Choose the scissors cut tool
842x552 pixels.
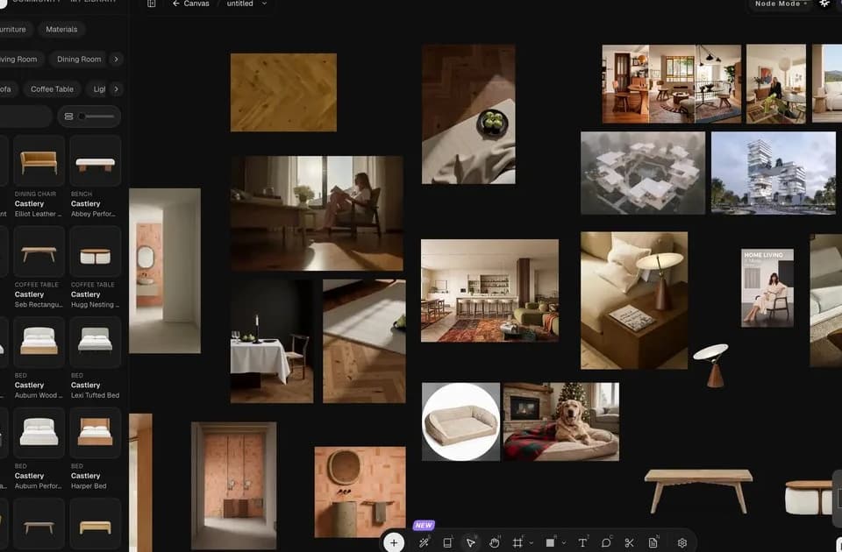pyautogui.click(x=630, y=542)
